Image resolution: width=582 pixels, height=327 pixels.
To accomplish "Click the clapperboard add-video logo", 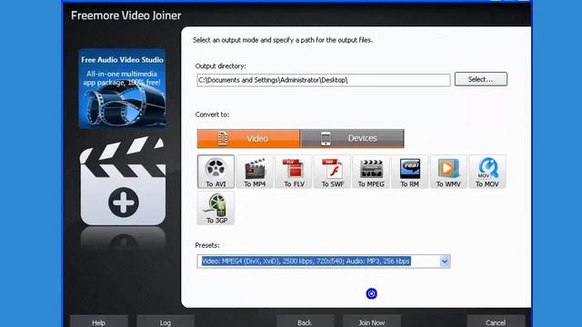I will (x=123, y=181).
